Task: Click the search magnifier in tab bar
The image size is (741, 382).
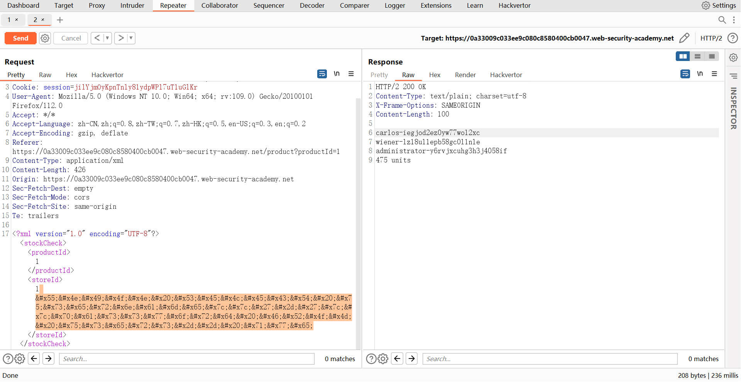Action: (722, 20)
